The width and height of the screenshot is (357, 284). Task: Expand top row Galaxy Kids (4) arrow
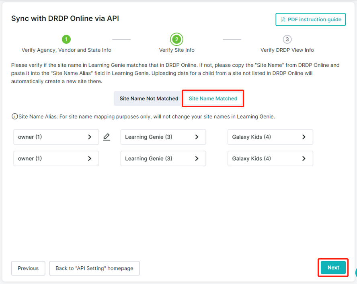[x=304, y=137]
